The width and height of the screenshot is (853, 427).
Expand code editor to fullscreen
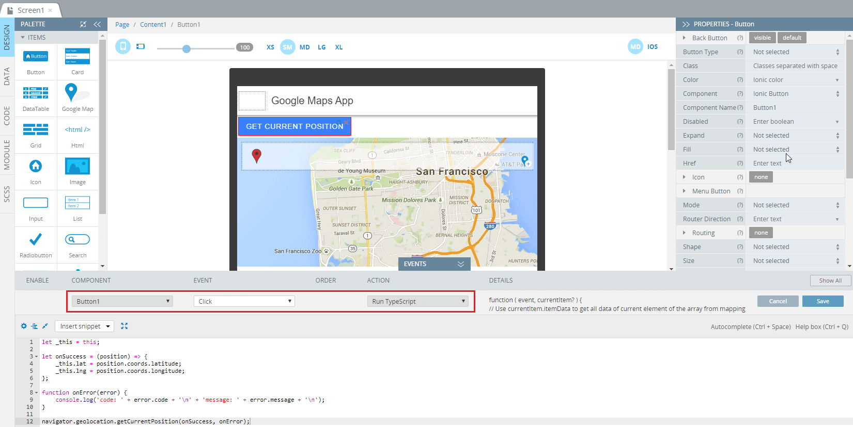tap(124, 326)
